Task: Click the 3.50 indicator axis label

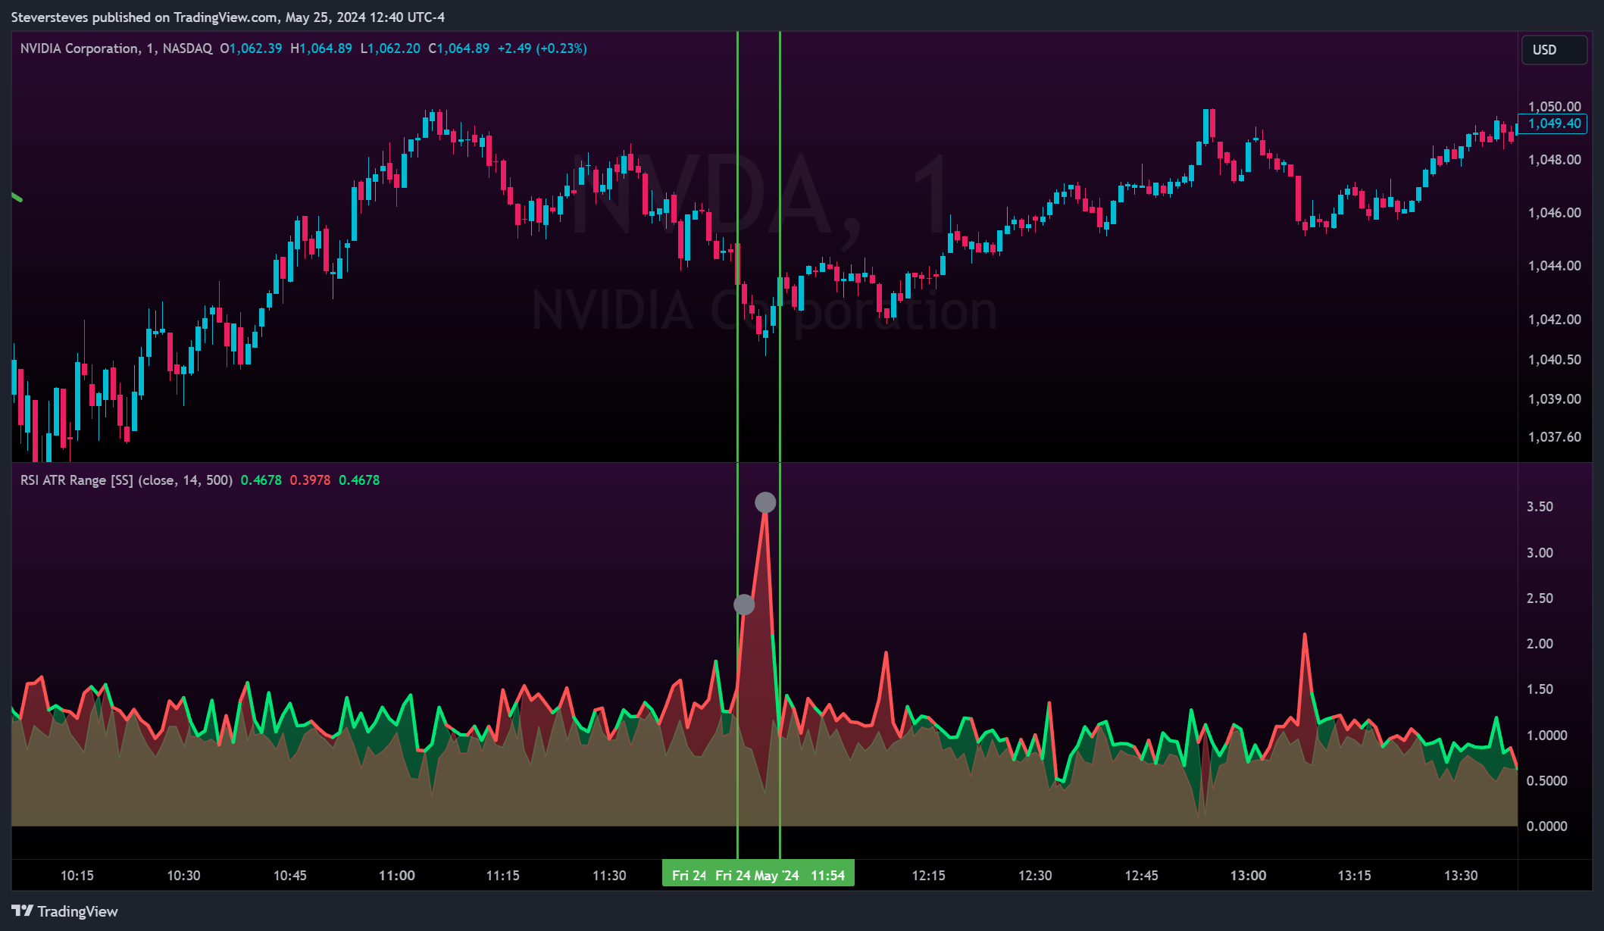Action: (1540, 507)
